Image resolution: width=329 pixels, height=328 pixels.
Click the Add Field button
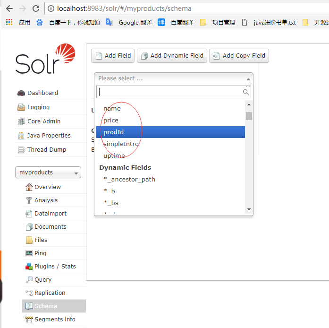point(113,56)
